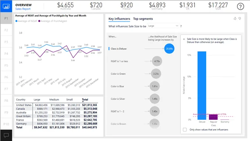Select the 1.40x NSAT is 1 - 2 bubble
Image resolution: width=250 pixels, height=141 pixels.
point(155,111)
